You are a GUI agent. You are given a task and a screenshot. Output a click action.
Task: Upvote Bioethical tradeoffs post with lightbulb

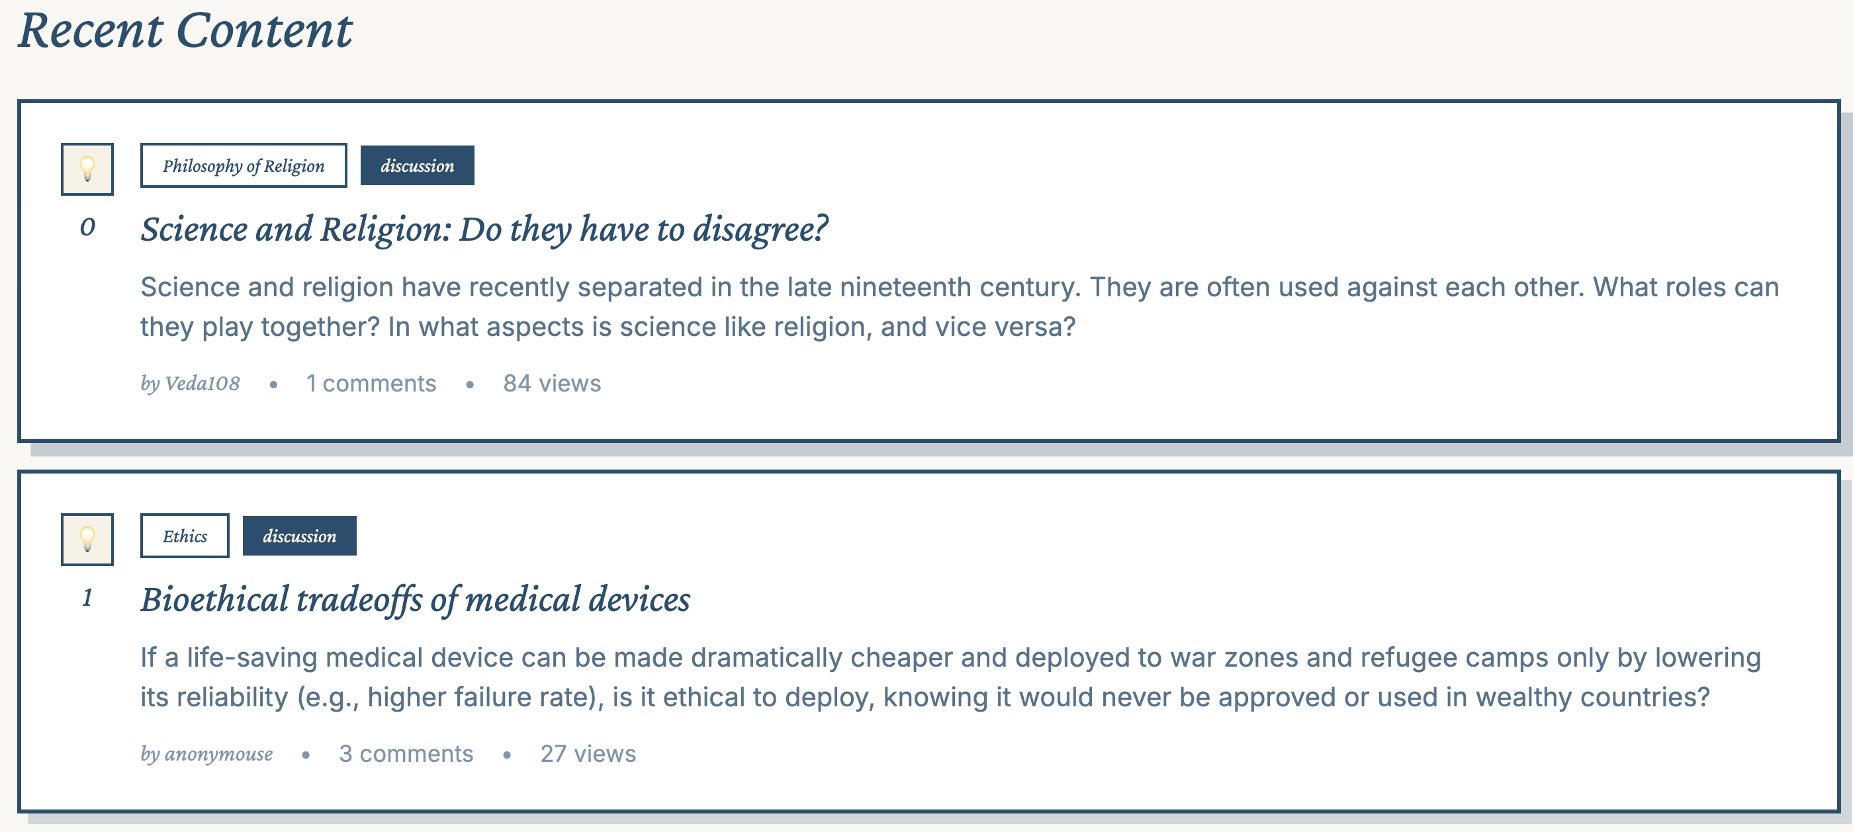87,539
